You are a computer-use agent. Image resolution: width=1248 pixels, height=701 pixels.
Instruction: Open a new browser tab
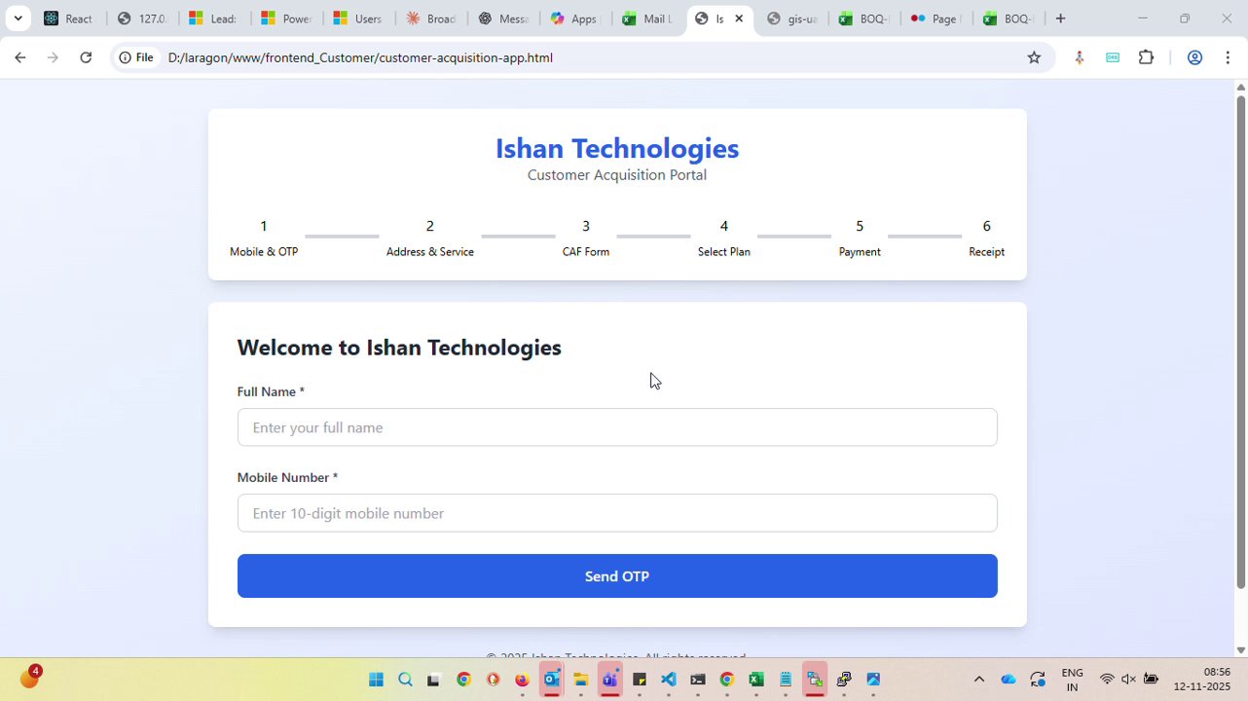1060,18
